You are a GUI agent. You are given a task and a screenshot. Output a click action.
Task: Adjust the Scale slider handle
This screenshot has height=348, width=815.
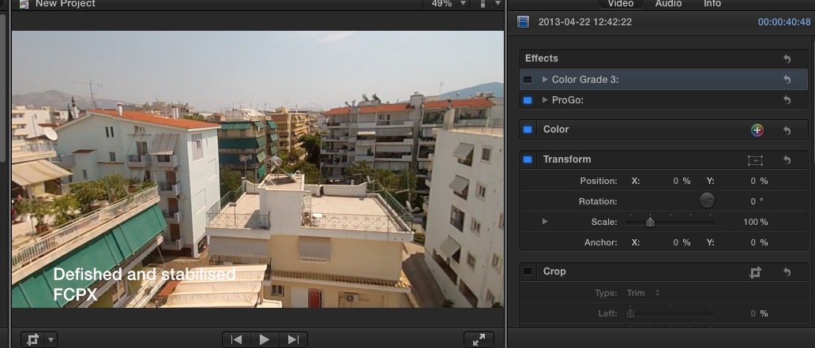point(650,222)
